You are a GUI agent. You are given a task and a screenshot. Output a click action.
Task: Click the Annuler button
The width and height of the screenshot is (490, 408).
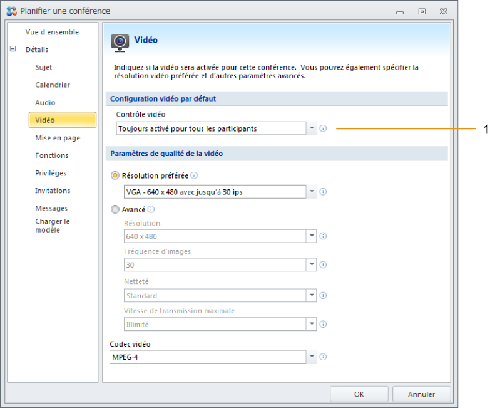click(x=421, y=394)
